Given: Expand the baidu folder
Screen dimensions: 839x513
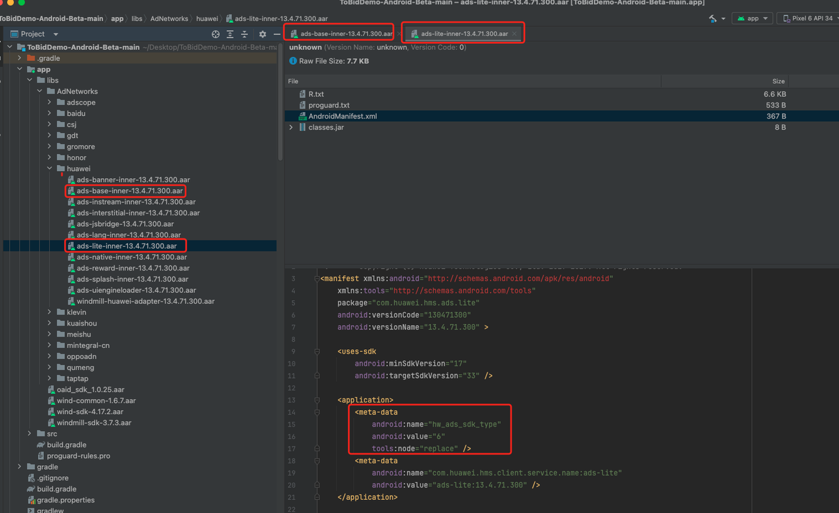Looking at the screenshot, I should (x=50, y=113).
